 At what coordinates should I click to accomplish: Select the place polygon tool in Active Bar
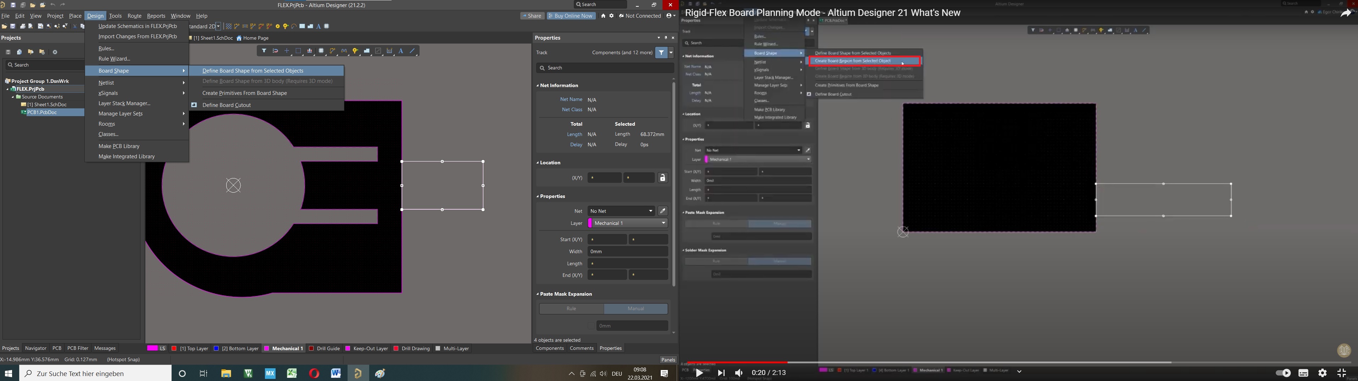(x=367, y=51)
